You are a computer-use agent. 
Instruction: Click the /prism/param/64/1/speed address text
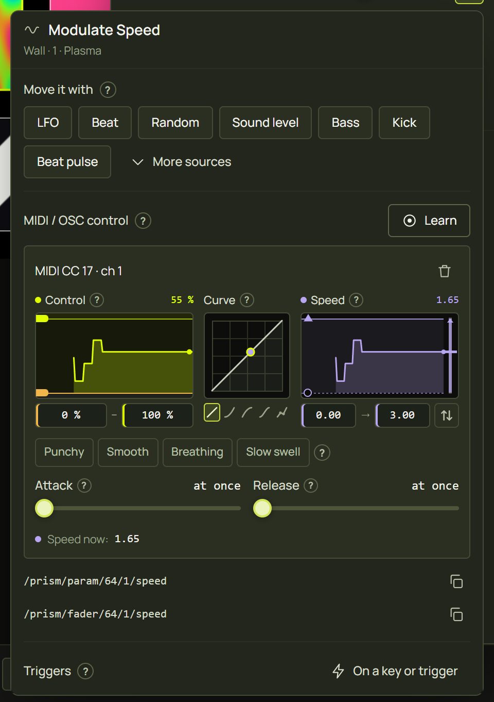click(95, 581)
